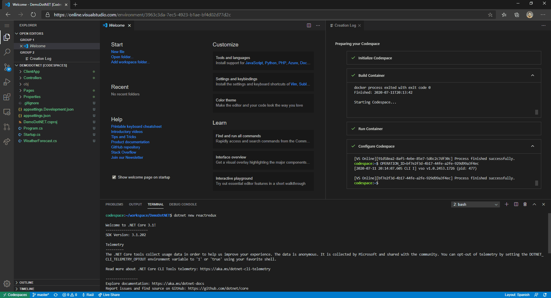Screen dimensions: 551x298
Task: Click Layout: Spanish in status bar
Action: [517, 295]
